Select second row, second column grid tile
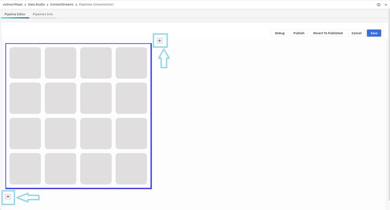 (x=60, y=98)
